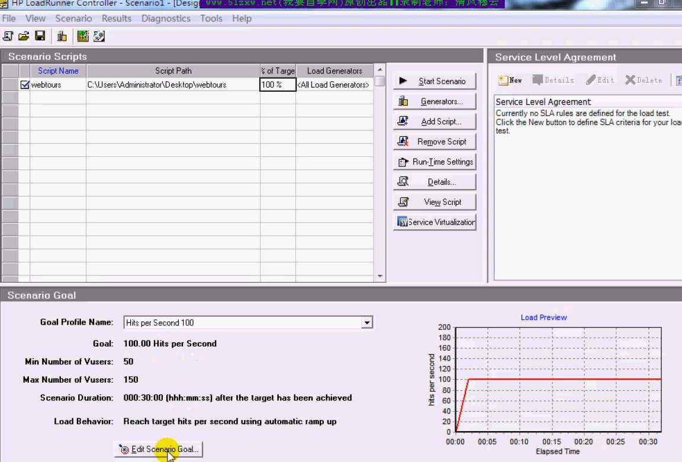Click the Open Scenario folder icon
Screen dimensions: 682x462
coord(24,36)
